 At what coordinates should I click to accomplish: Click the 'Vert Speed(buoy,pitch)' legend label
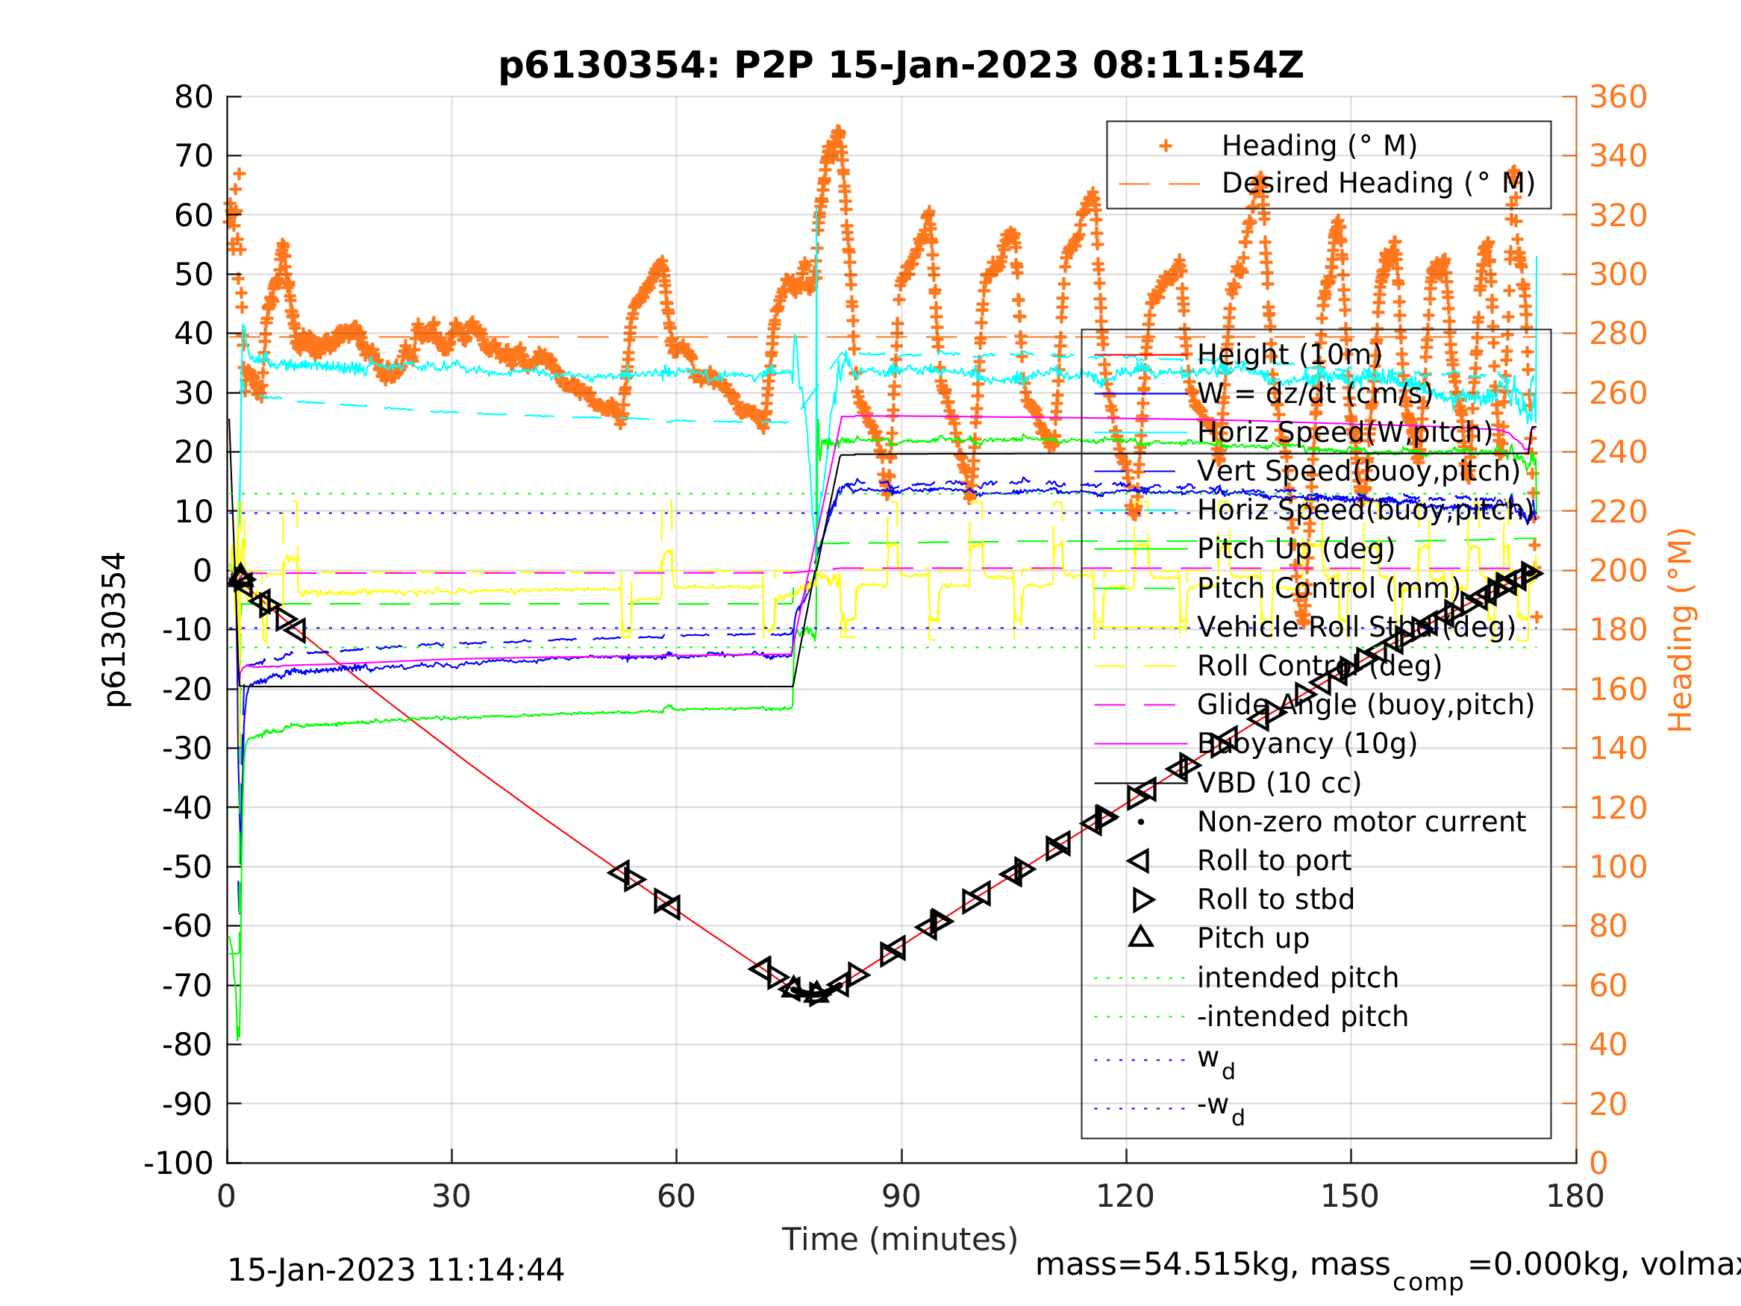[1358, 471]
